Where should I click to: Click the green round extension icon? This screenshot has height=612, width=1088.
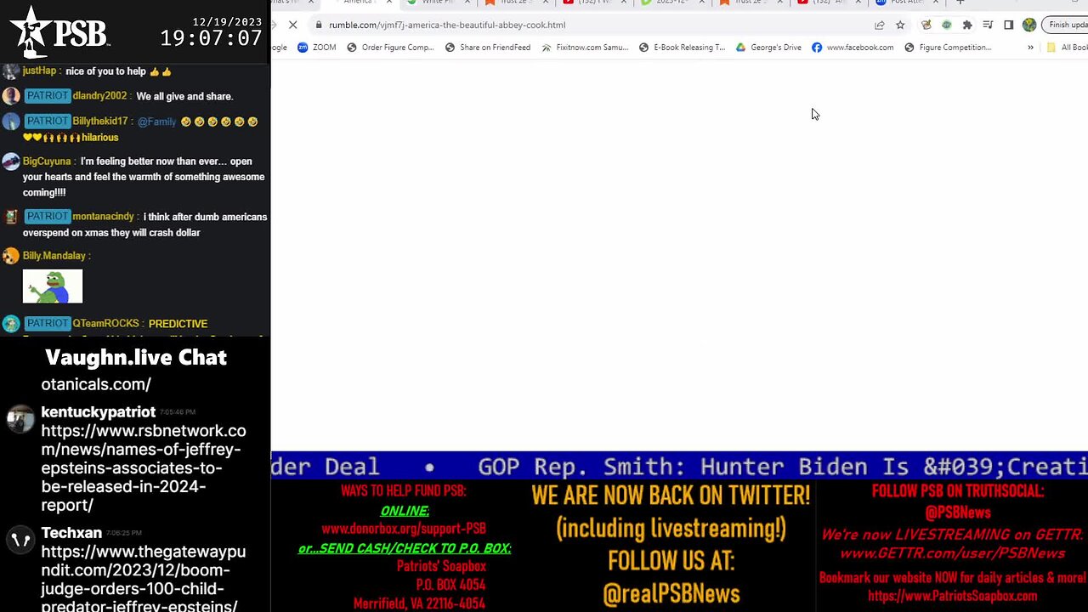[x=946, y=25]
